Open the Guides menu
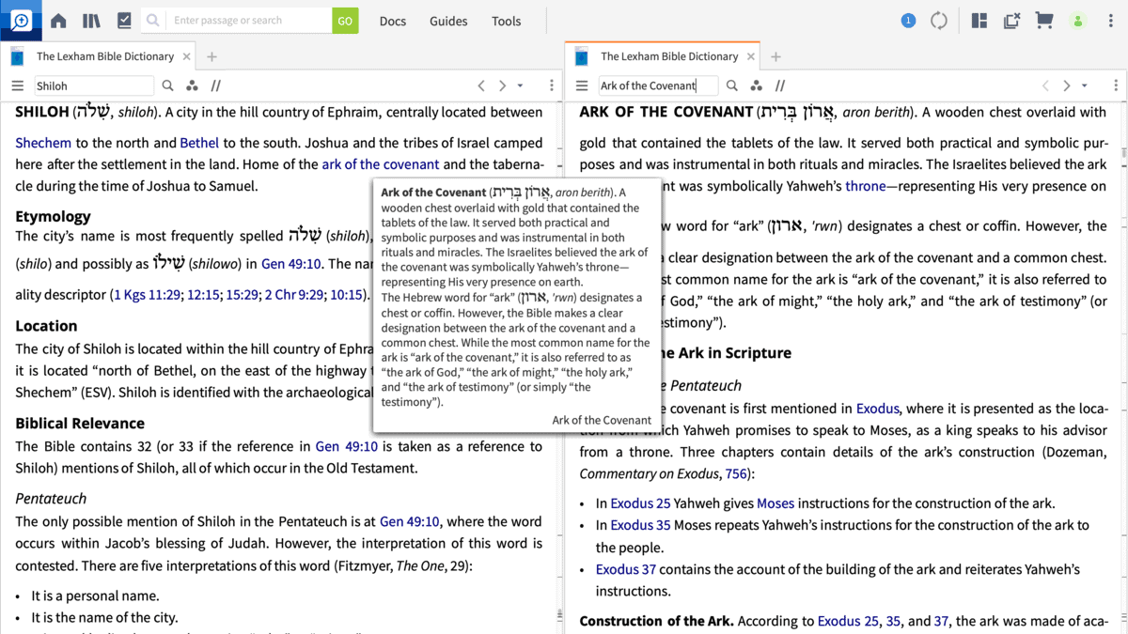1128x634 pixels. [448, 21]
